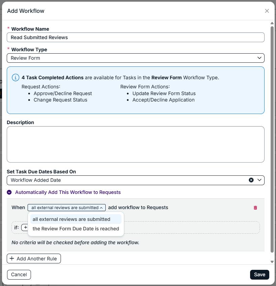Viewport: 276px width, 286px height.
Task: Cancel the Add Workflow dialog
Action: pyautogui.click(x=19, y=275)
